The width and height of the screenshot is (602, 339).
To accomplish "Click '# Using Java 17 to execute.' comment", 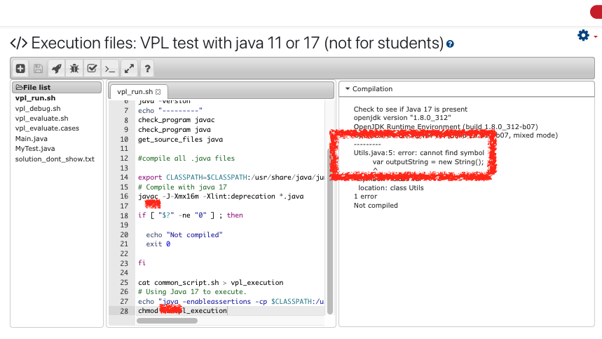I will [192, 292].
